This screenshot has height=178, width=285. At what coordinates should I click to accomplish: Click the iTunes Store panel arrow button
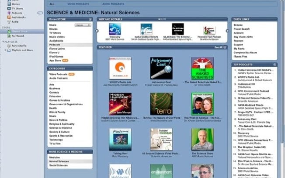pyautogui.click(x=90, y=19)
